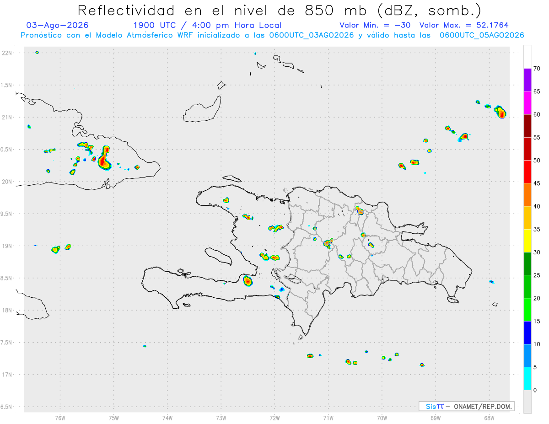Select the yellow 30-35 dBZ colorbar segment
The height and width of the screenshot is (424, 549).
point(527,241)
